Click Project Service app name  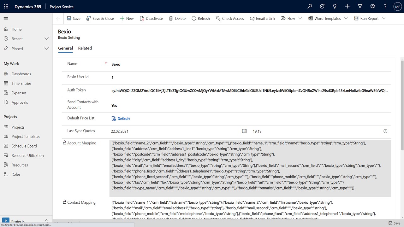(62, 7)
